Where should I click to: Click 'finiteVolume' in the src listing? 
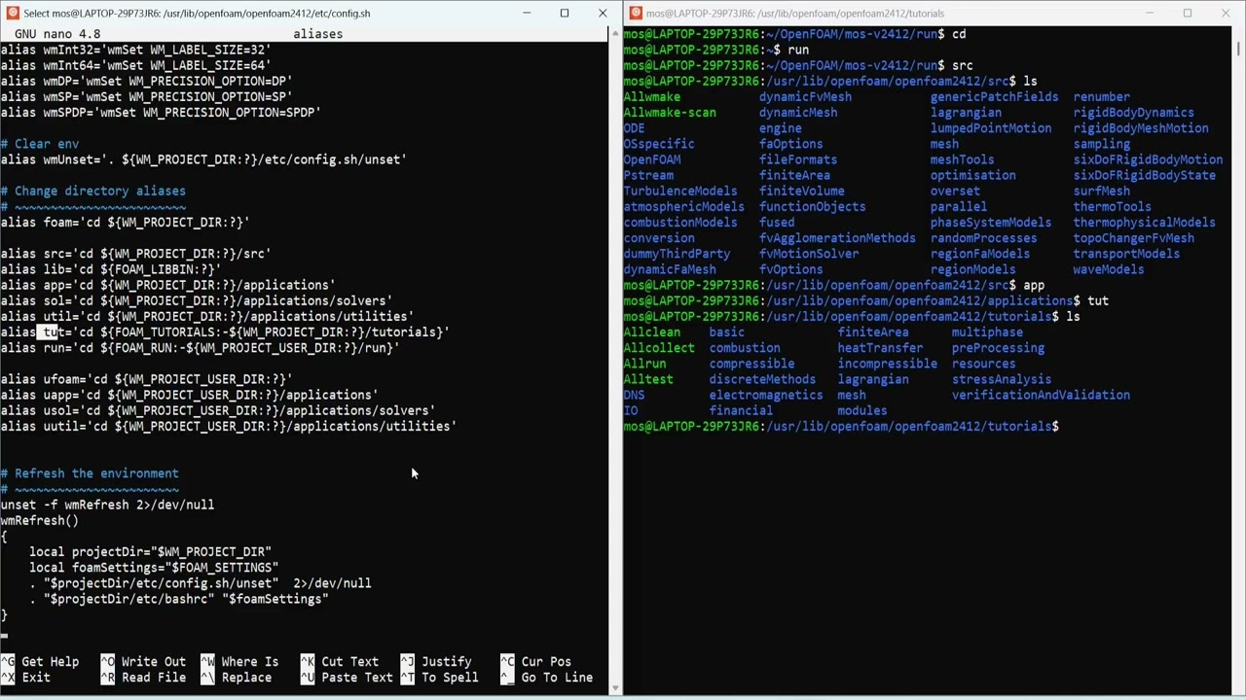click(x=802, y=191)
